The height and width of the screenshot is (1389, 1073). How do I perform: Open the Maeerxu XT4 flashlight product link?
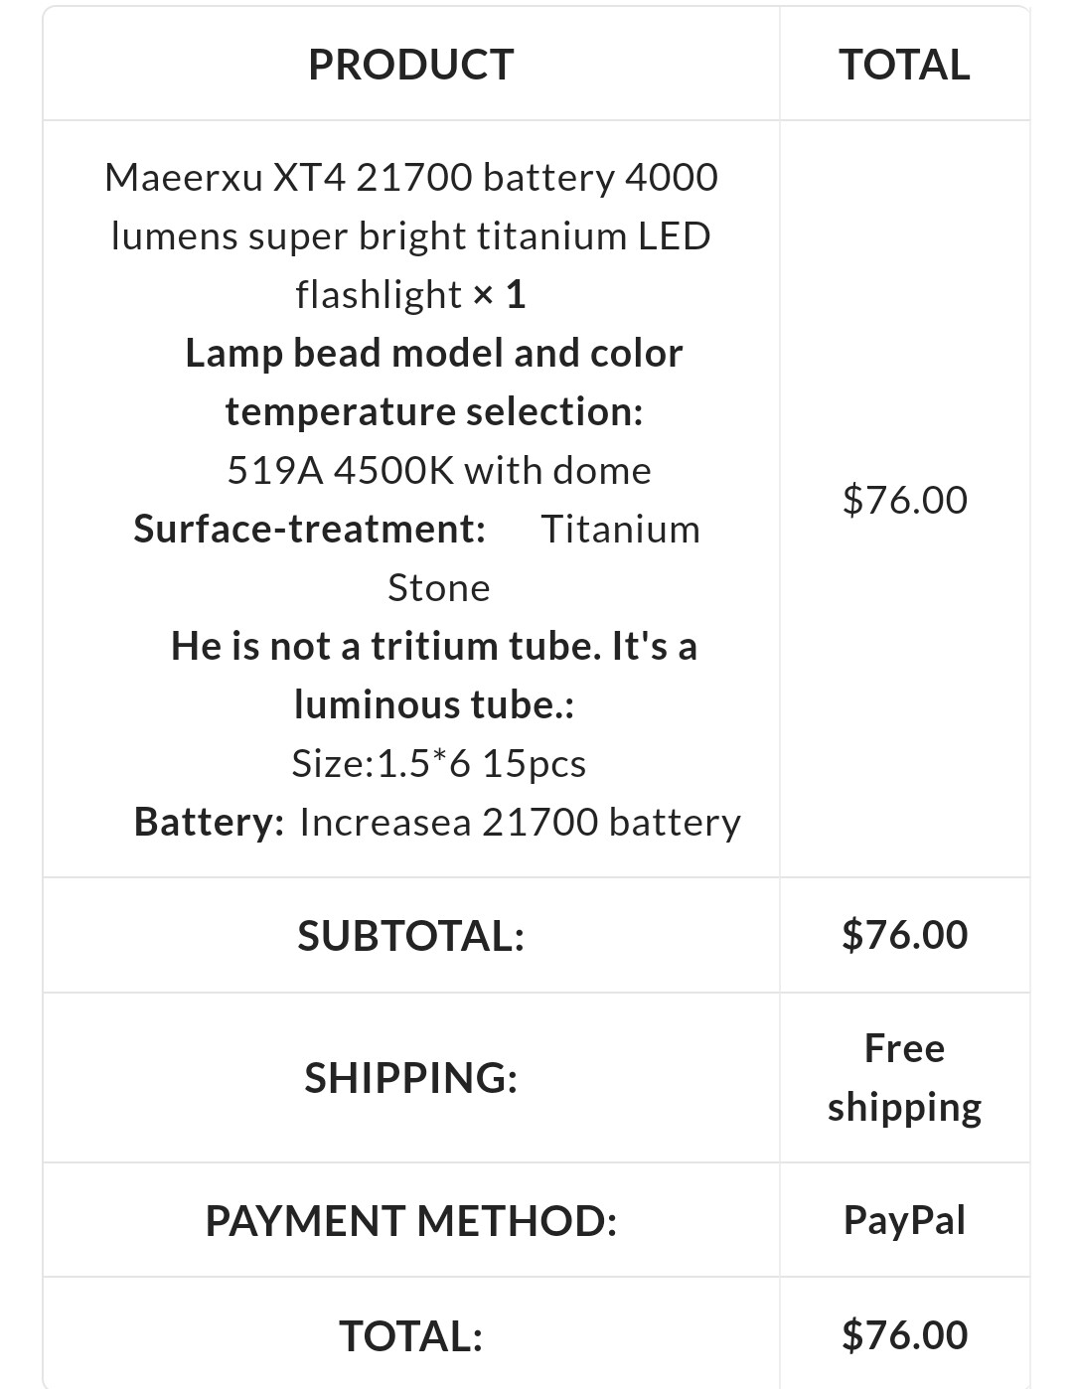(x=410, y=235)
